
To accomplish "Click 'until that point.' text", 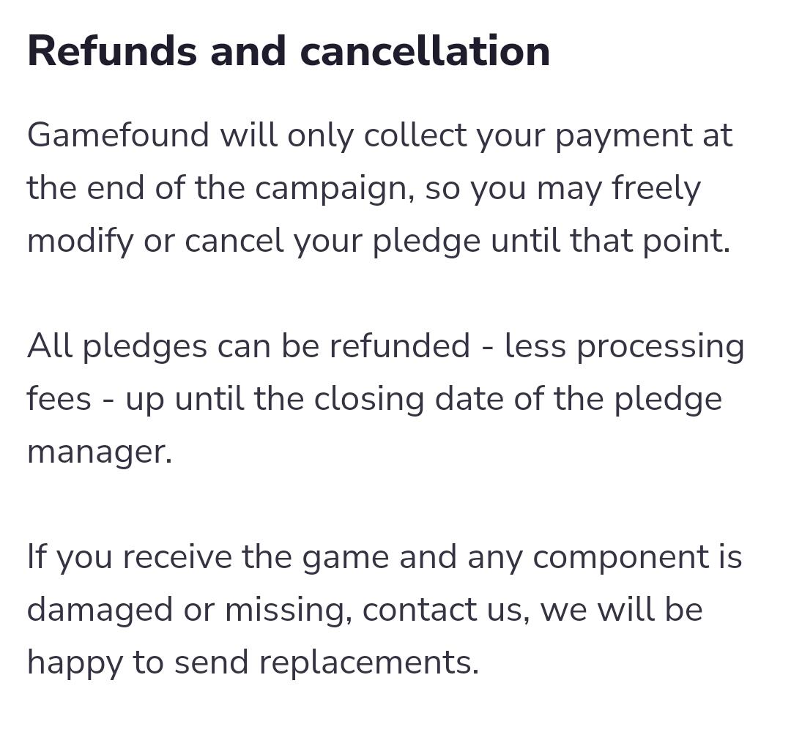I will coord(610,240).
